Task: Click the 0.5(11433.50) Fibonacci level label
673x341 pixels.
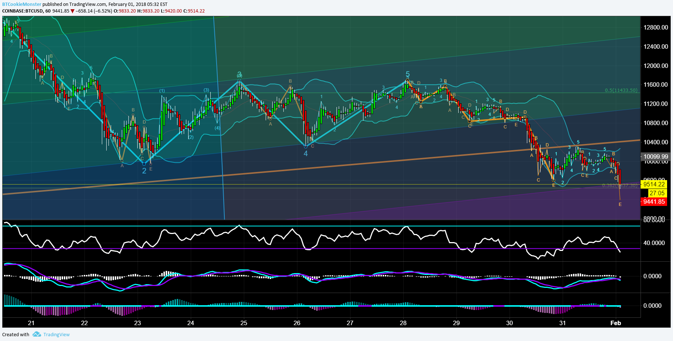Action: tap(621, 90)
